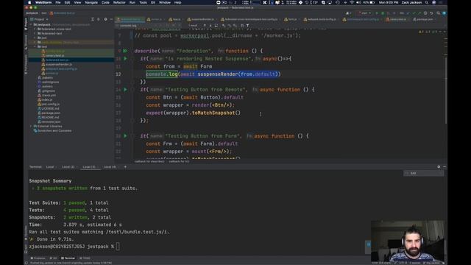471x265 pixels.
Task: Open terminal panel settings gear
Action: click(x=439, y=167)
